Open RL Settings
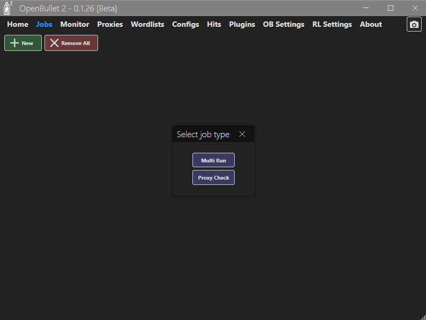The height and width of the screenshot is (320, 426). click(332, 25)
